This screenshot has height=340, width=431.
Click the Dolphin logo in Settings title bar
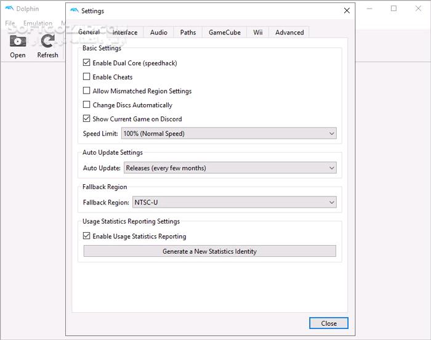click(75, 10)
